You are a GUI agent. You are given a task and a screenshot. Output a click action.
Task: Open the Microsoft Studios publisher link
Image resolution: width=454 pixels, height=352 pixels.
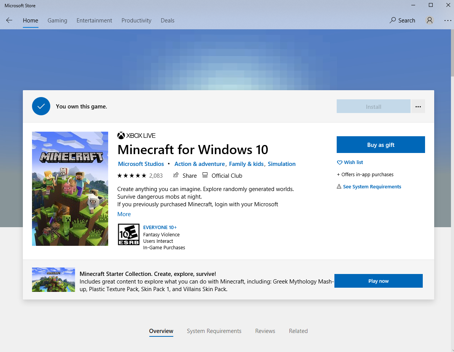tap(141, 164)
